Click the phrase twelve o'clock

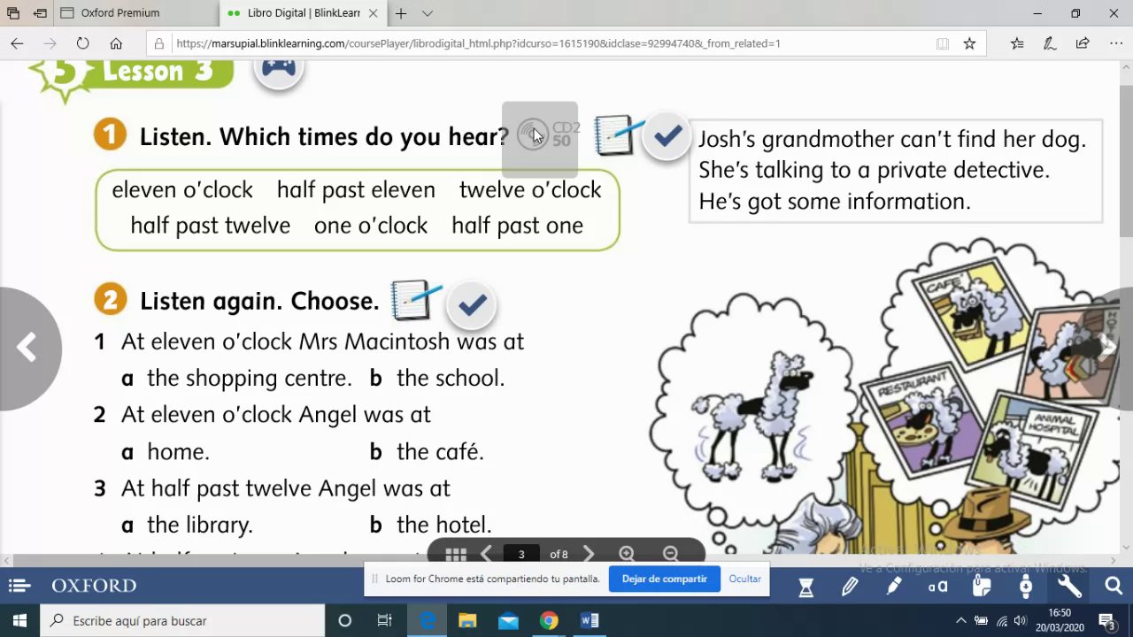[x=530, y=190]
